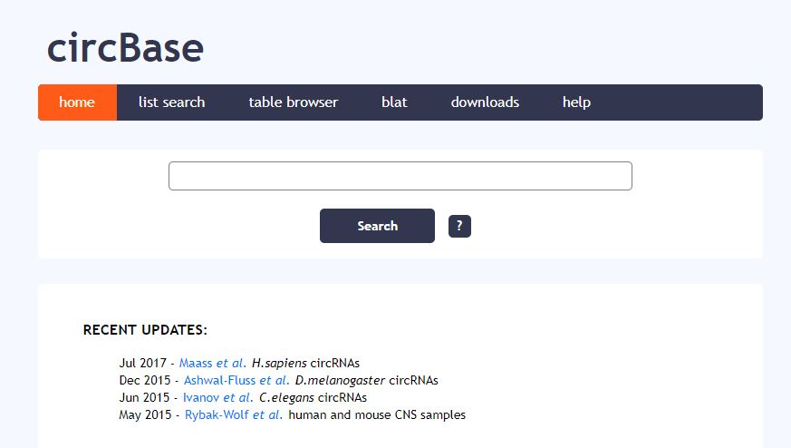Go to the home tab
791x448 pixels.
pos(77,102)
